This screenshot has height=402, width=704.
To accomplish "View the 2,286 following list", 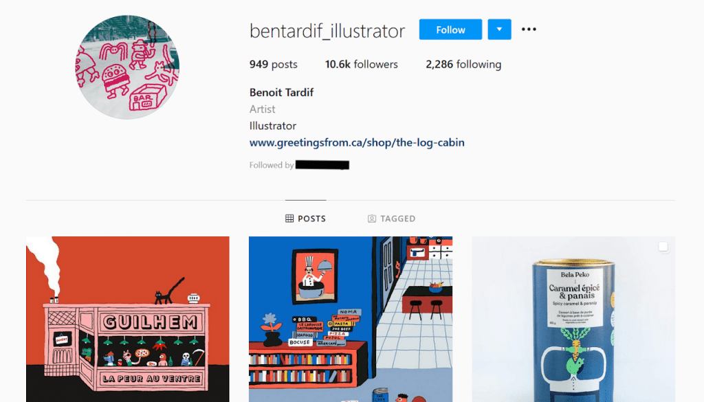I will tap(463, 64).
